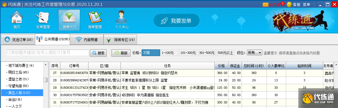Sort by 介入撤单比 column header
This screenshot has width=338, height=108.
(x=276, y=66)
